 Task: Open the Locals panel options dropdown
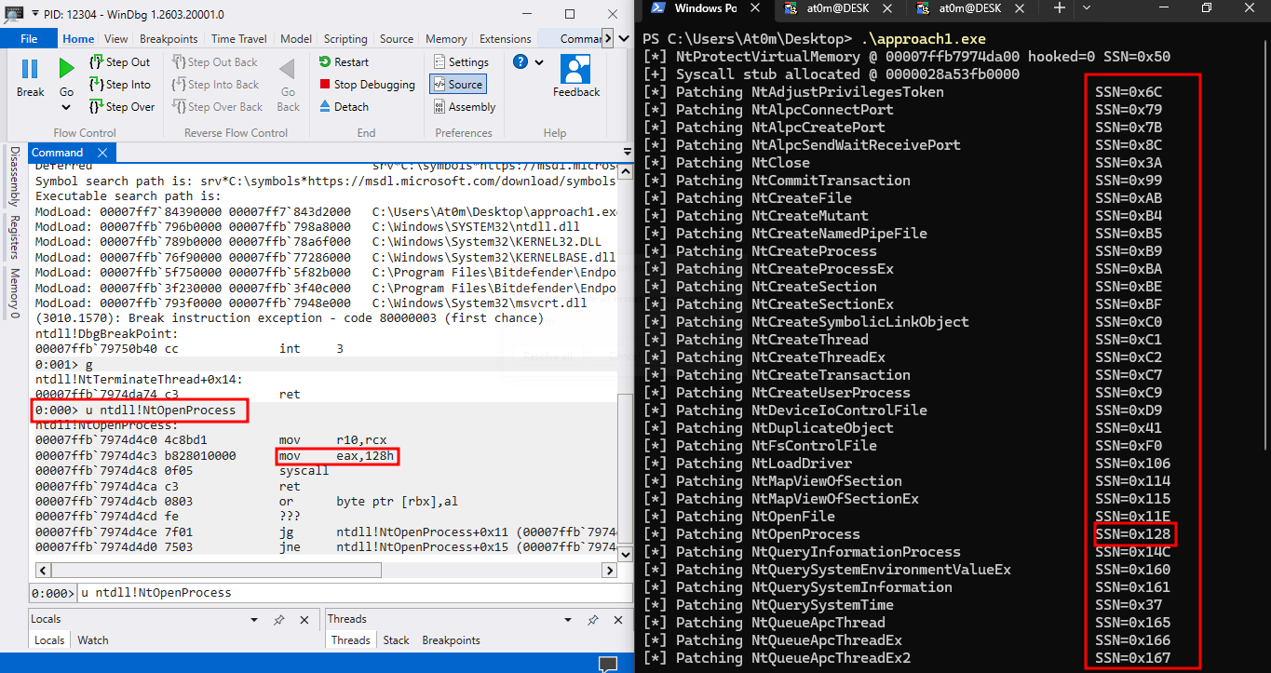pyautogui.click(x=254, y=619)
